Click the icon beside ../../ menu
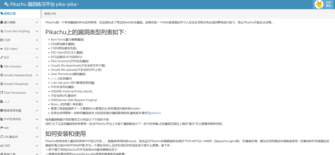 (2, 101)
